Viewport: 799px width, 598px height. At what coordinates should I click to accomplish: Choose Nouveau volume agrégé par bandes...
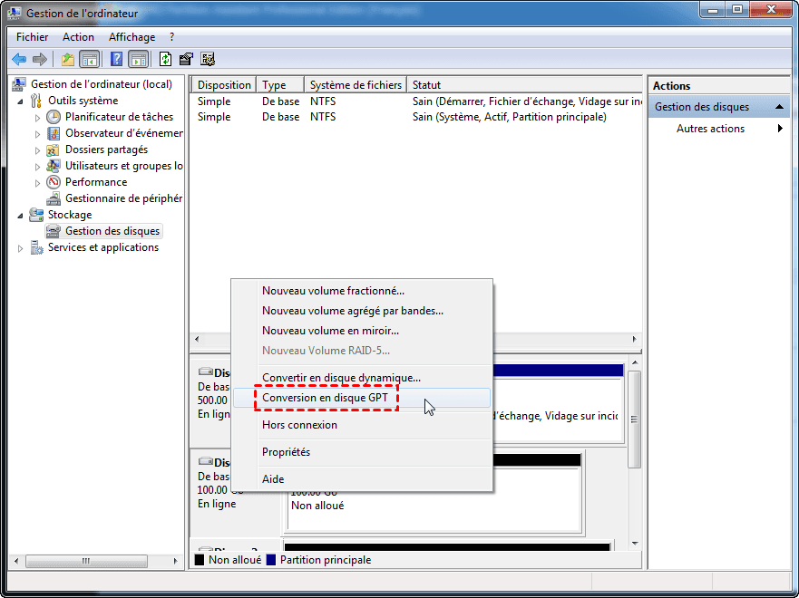point(362,311)
